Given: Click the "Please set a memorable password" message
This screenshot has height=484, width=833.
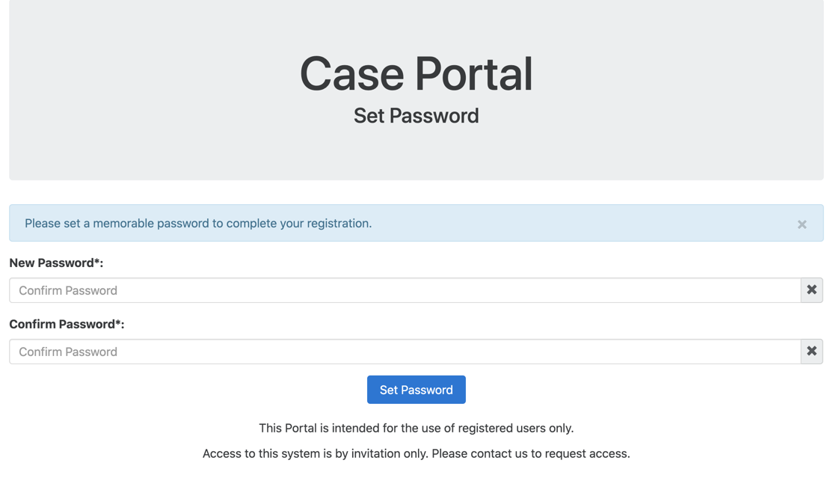Looking at the screenshot, I should [x=197, y=224].
